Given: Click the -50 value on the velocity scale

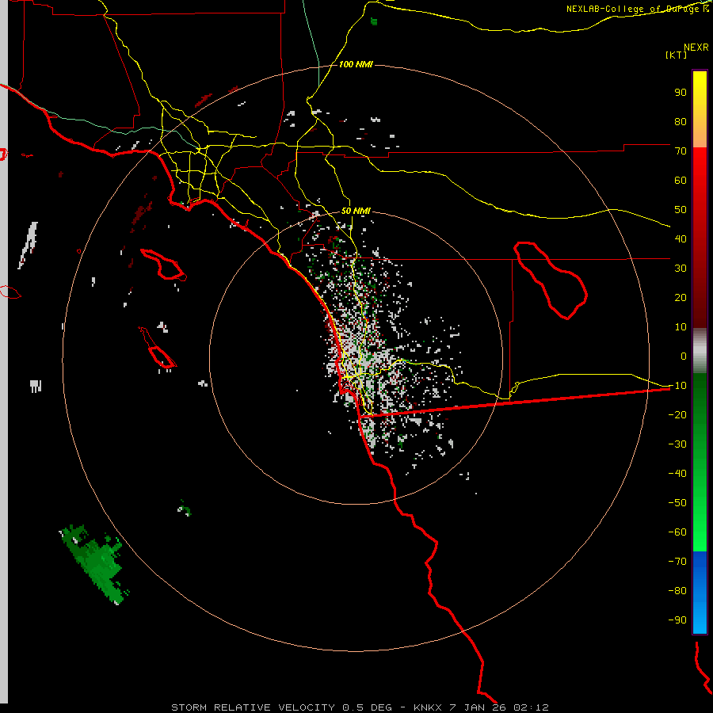Looking at the screenshot, I should (x=677, y=503).
